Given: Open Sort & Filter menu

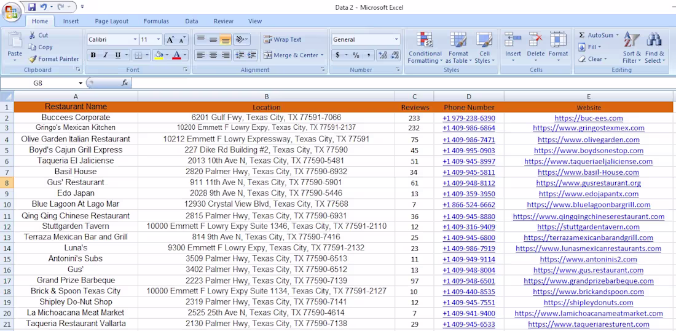Looking at the screenshot, I should tap(632, 47).
